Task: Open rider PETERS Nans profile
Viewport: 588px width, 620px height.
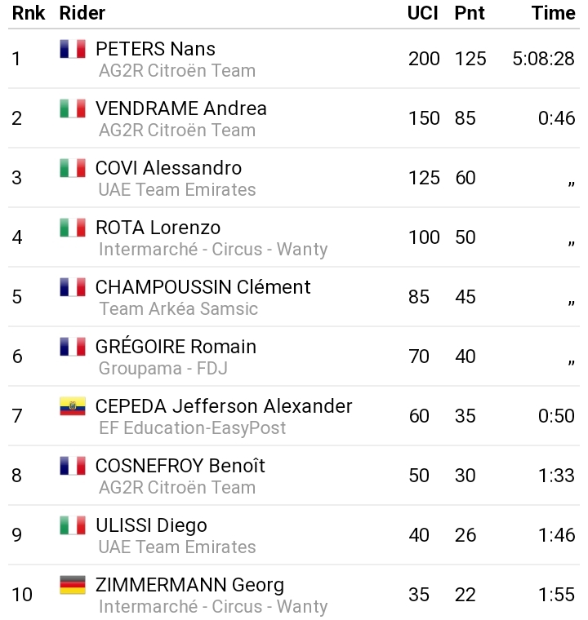Action: [155, 49]
